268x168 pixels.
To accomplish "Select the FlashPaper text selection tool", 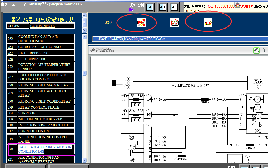I will pos(264,50).
